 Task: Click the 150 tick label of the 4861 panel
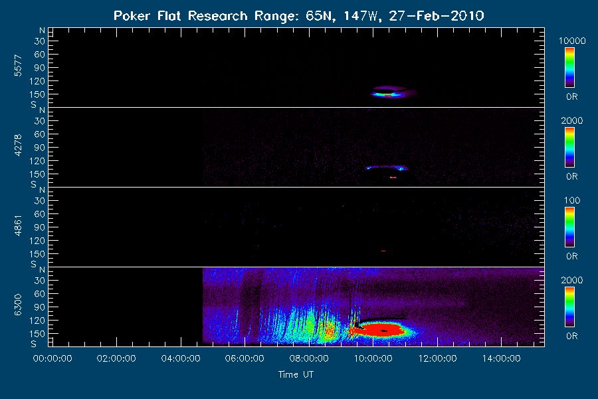[37, 254]
